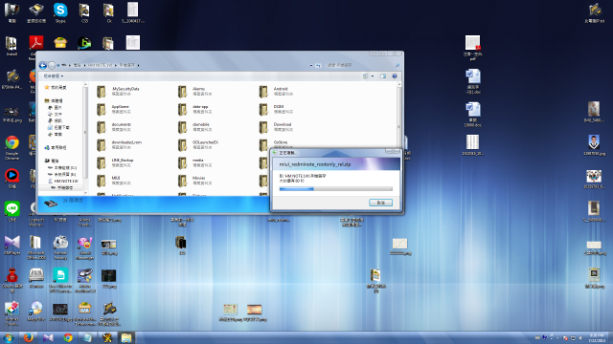The image size is (613, 344).
Task: Open LINE desktop shortcut
Action: click(x=11, y=211)
